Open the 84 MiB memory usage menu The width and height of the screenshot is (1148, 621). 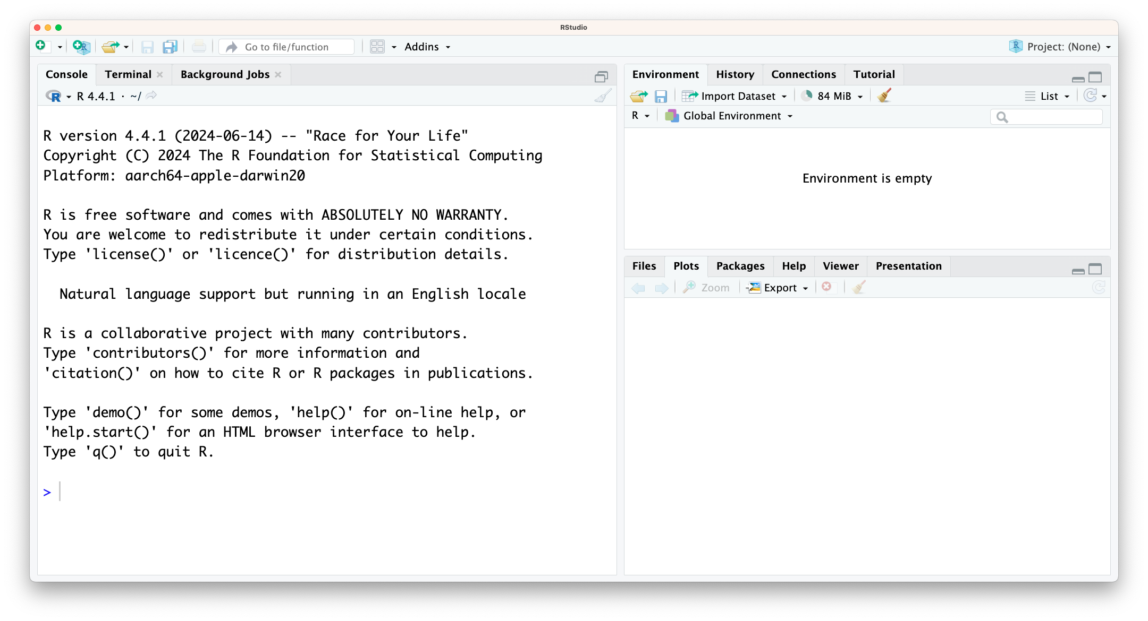(x=832, y=96)
